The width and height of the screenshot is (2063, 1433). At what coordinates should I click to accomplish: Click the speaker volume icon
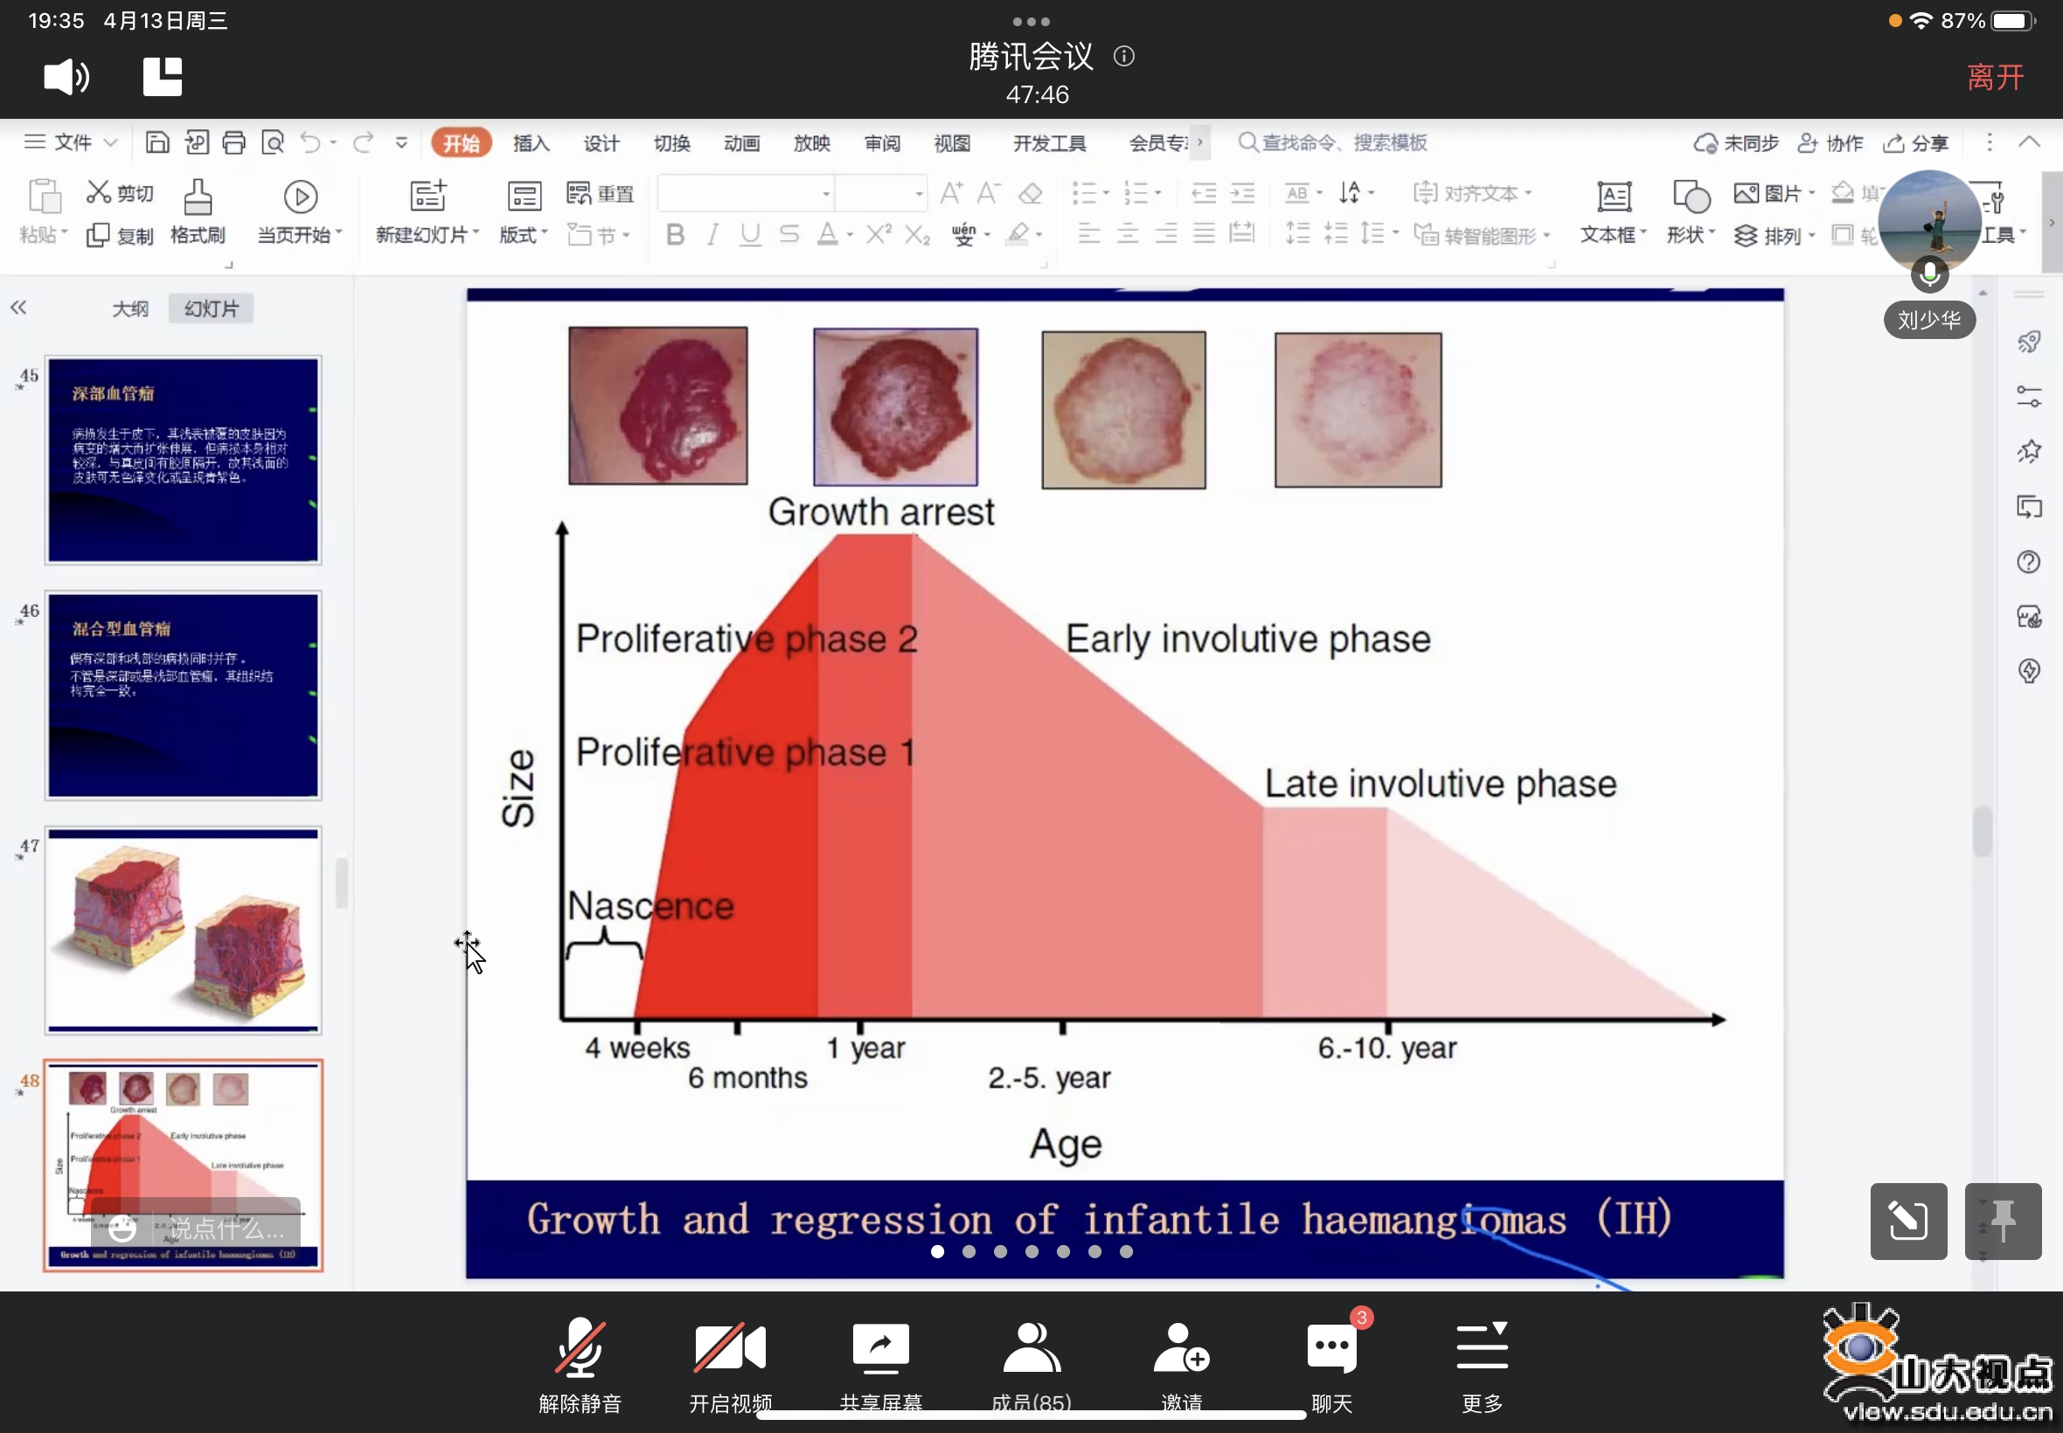click(66, 77)
